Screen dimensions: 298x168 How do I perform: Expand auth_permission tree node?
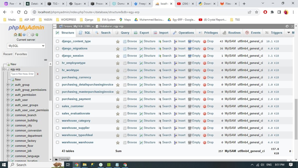(8, 95)
